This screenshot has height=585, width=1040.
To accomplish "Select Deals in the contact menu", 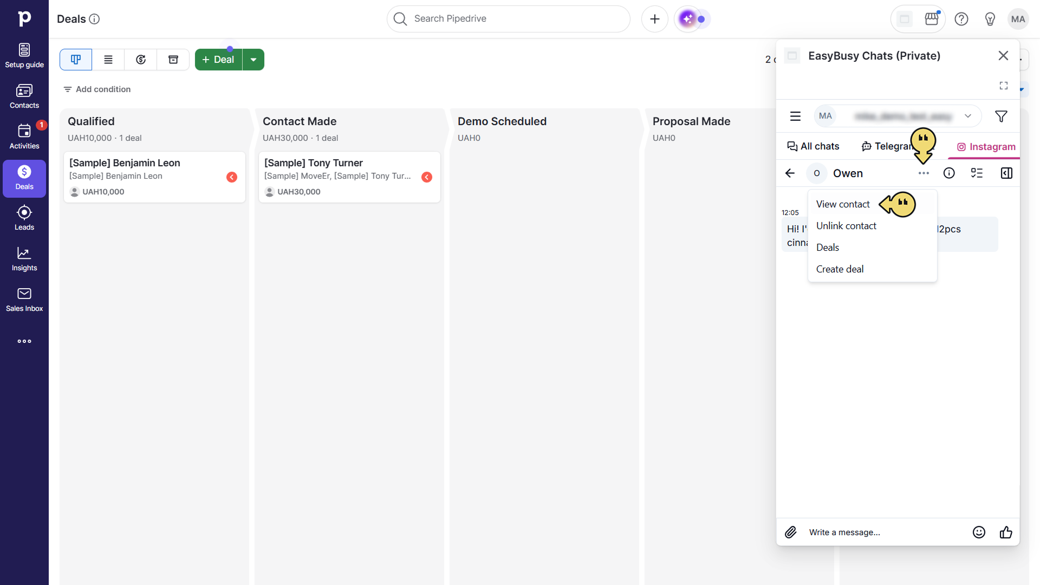I will 828,248.
